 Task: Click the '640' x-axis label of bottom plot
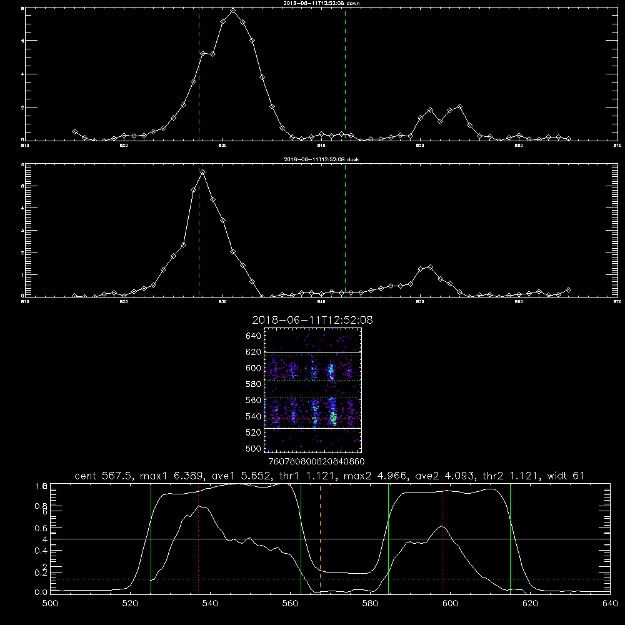[610, 604]
